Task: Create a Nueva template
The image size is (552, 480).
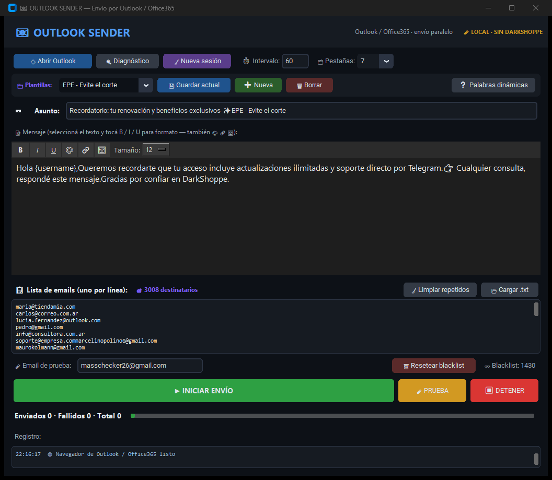Action: [258, 85]
